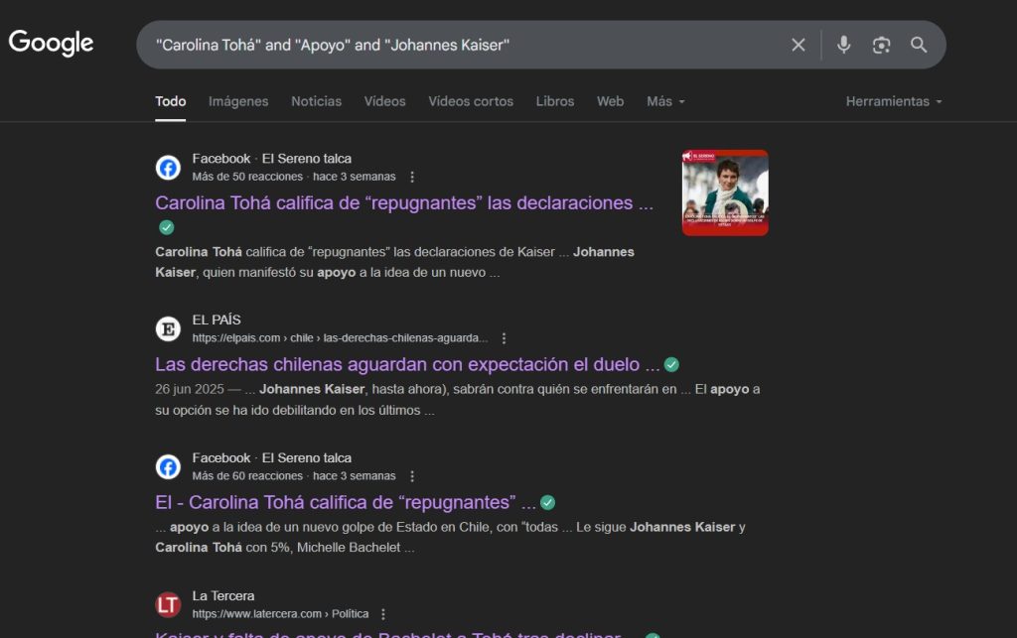Switch to the Videos tab
Viewport: 1017px width, 638px height.
pyautogui.click(x=384, y=101)
